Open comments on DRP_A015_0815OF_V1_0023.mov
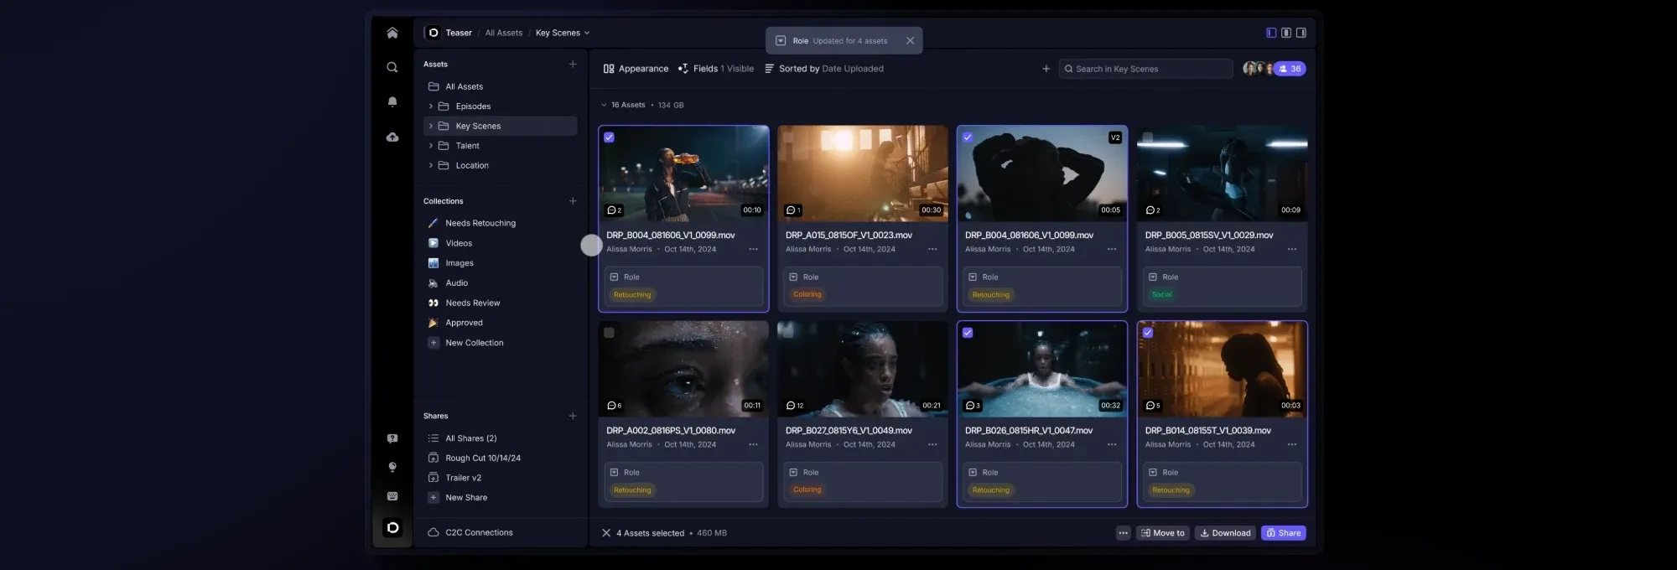 coord(793,210)
